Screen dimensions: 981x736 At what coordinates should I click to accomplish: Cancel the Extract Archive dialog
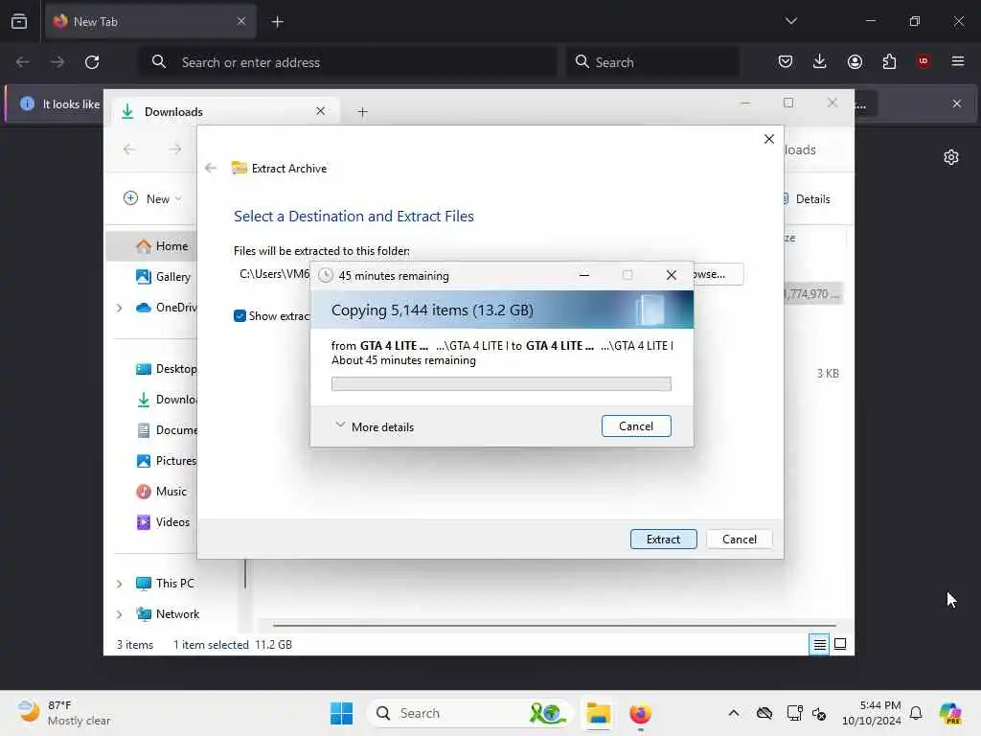click(739, 539)
